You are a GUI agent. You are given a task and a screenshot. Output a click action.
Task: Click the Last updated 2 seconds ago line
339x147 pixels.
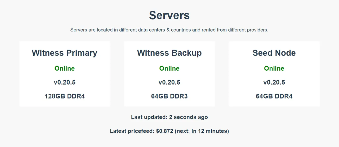coord(169,117)
